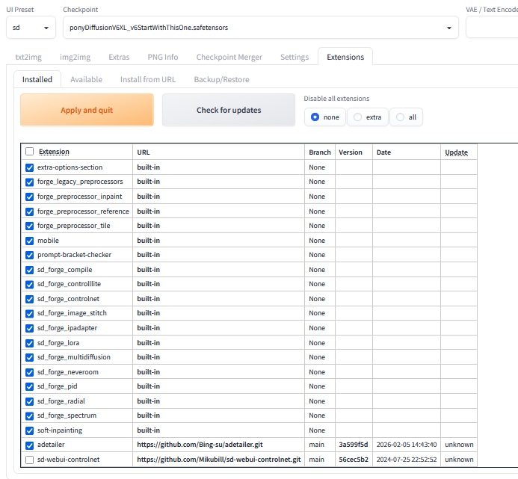518x479 pixels.
Task: Uncheck the sd_forge_neveroom extension
Action: pos(29,372)
